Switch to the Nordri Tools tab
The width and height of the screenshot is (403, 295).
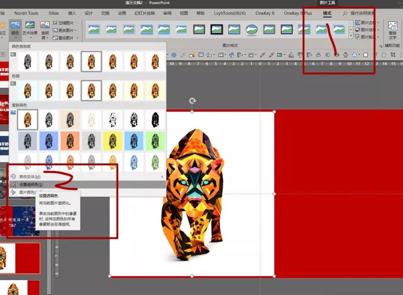coord(26,13)
